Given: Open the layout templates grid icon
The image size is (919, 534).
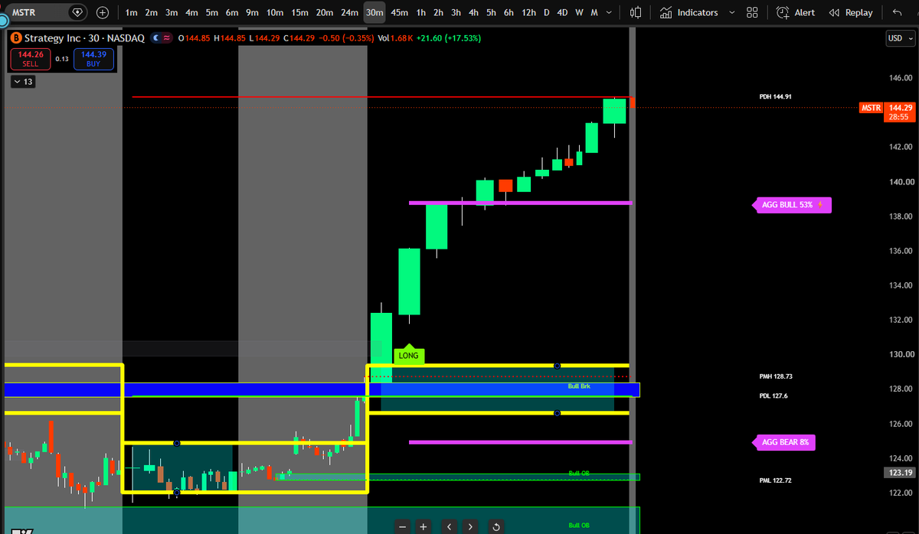Looking at the screenshot, I should (752, 13).
